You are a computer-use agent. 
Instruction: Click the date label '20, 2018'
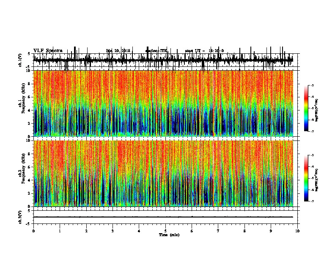(x=121, y=51)
